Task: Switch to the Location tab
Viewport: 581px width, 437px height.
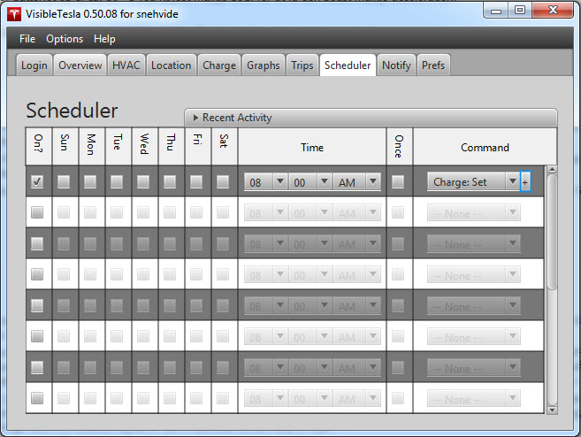Action: click(x=172, y=65)
